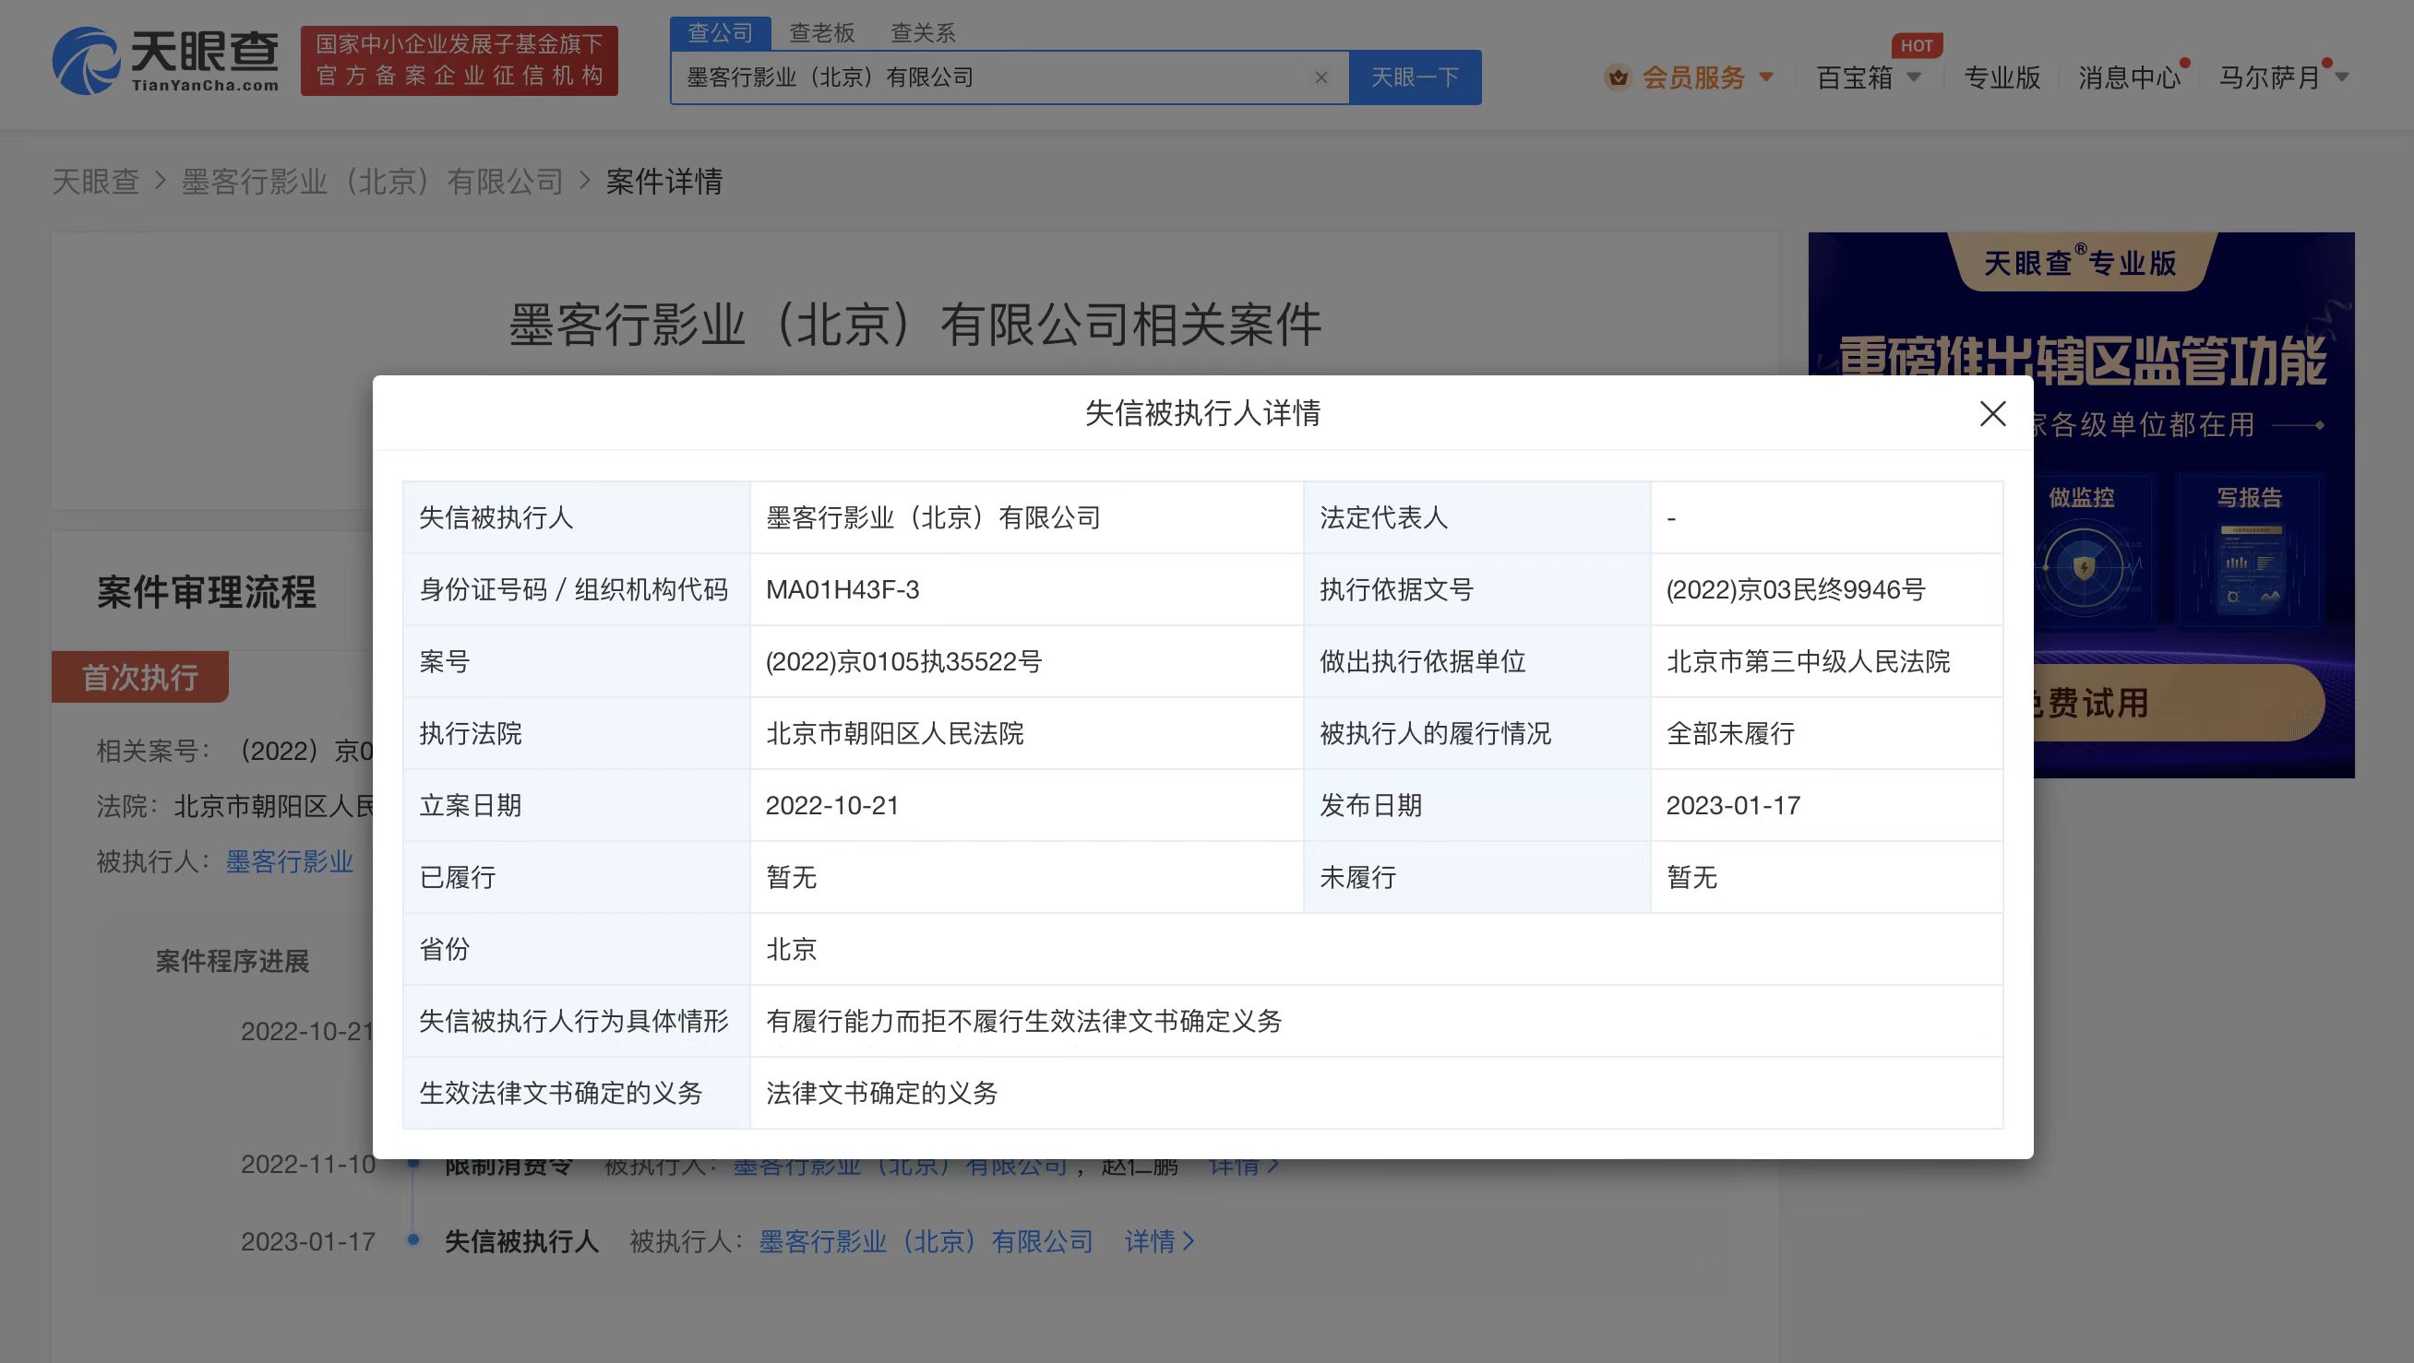Select the 查关系 search tab
Viewport: 2414px width, 1363px height.
[x=923, y=33]
